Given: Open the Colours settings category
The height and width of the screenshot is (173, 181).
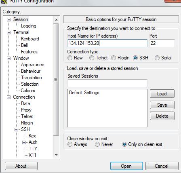Looking at the screenshot, I should click(x=28, y=91).
